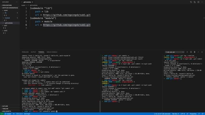The height and width of the screenshot is (115, 205).
Task: Click feedback icon in status bar
Action: [x=199, y=114]
